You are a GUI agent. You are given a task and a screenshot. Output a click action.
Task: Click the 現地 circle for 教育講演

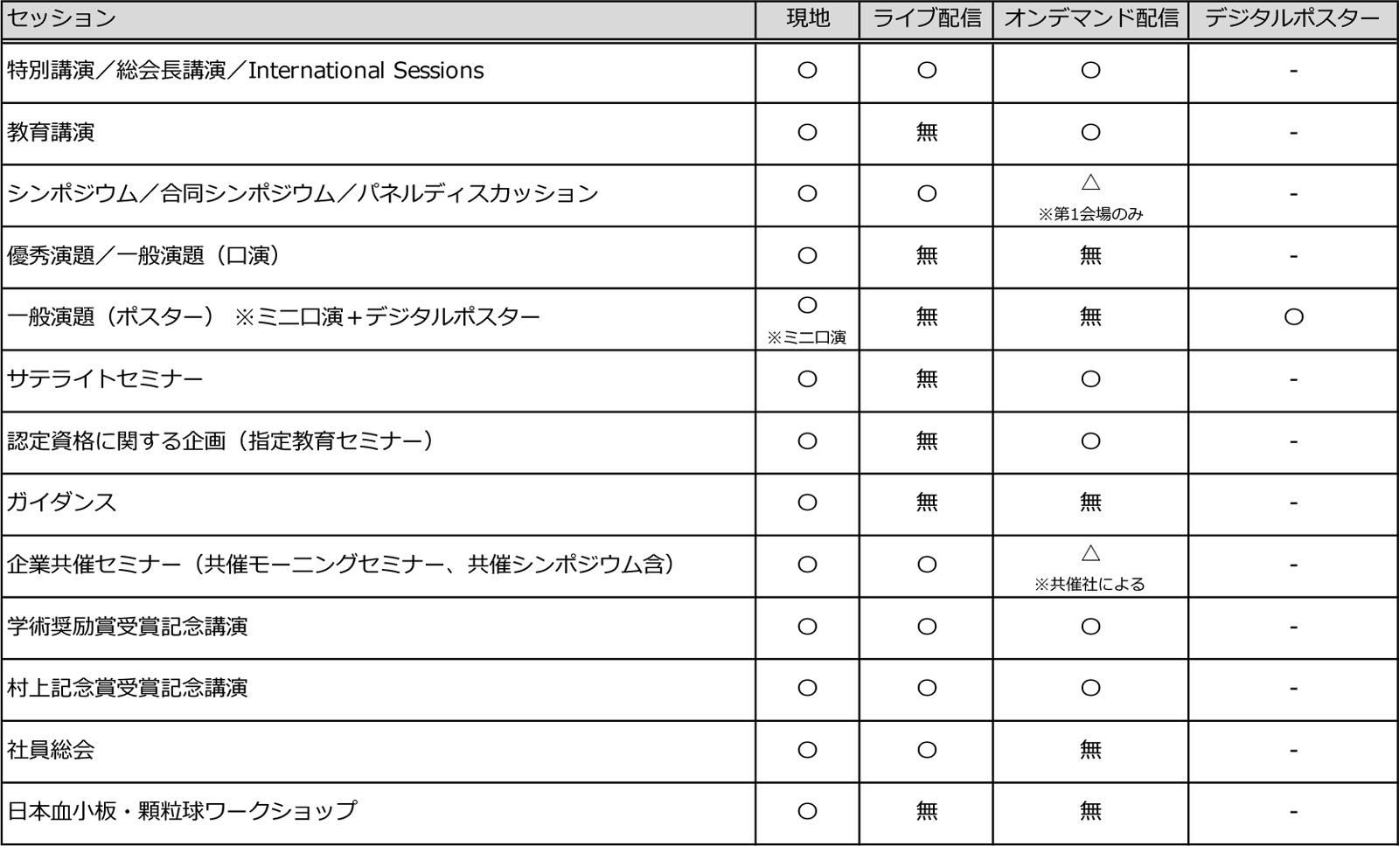tap(808, 133)
